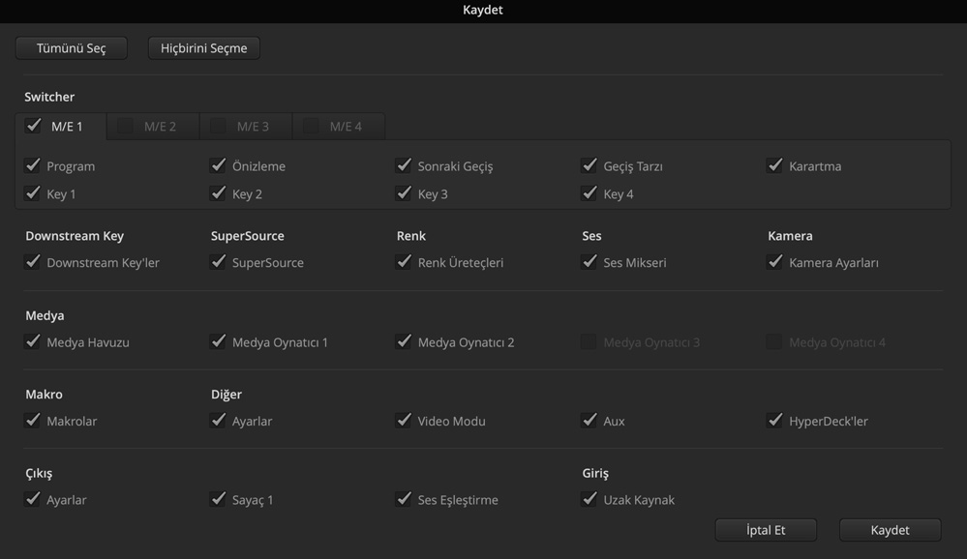Disable the Sonraki Geçiş option
The image size is (967, 559).
click(x=405, y=165)
